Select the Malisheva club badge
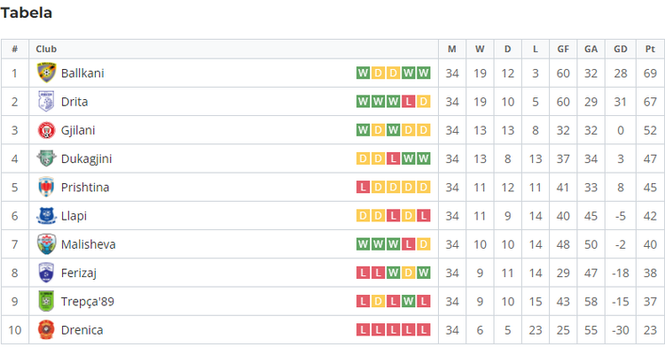Viewport: 665px width, 347px height. 46,244
